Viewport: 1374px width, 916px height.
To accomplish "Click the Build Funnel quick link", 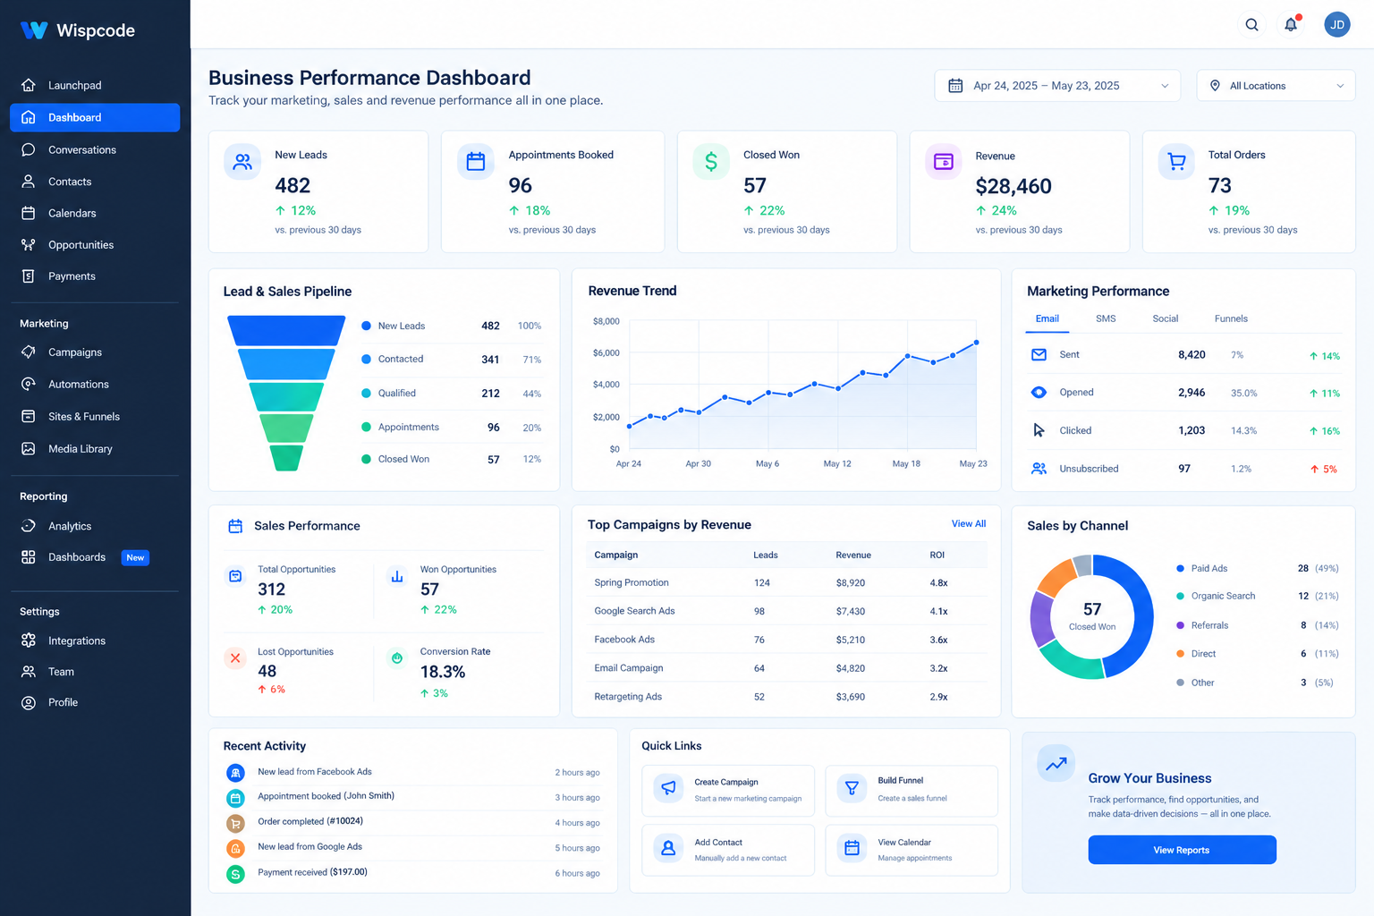I will point(912,791).
